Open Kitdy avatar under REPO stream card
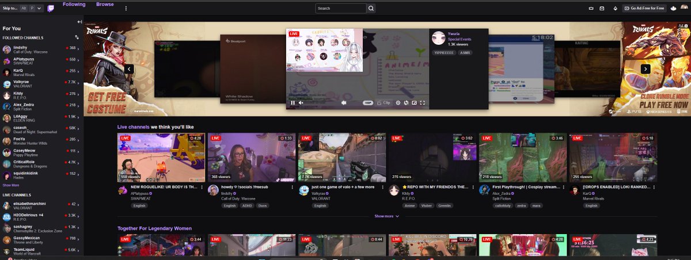Screen dimensions: 691x260 pos(394,190)
